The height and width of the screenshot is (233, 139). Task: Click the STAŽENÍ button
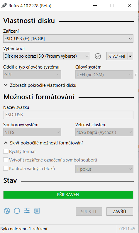tap(117, 56)
